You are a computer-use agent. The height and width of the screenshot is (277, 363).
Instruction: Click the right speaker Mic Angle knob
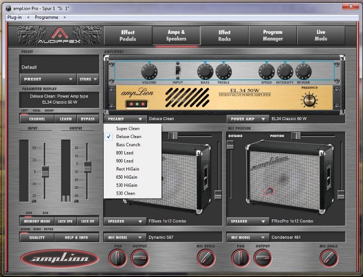[x=329, y=258]
